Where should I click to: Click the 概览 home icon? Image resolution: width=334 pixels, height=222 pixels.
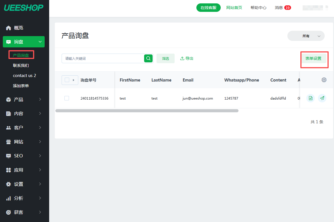(x=8, y=28)
